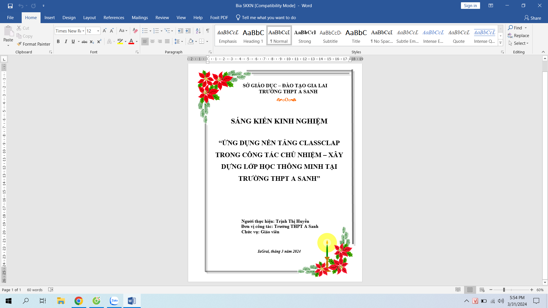Open the Font dialog launcher
548x308 pixels.
tap(137, 52)
